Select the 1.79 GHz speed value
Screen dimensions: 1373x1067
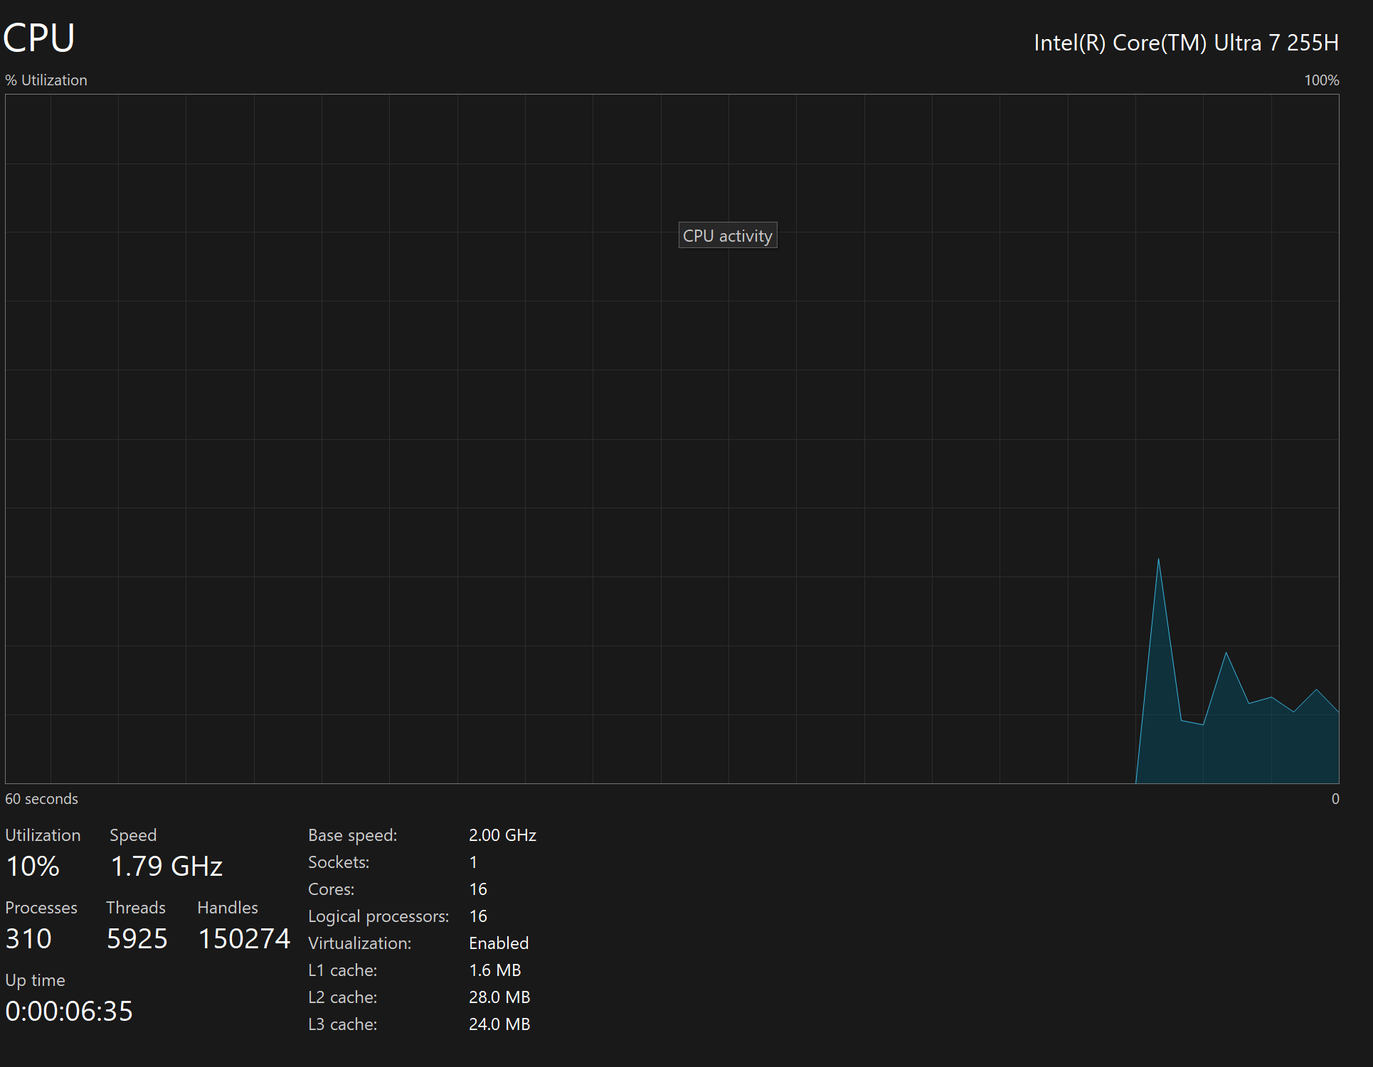166,866
